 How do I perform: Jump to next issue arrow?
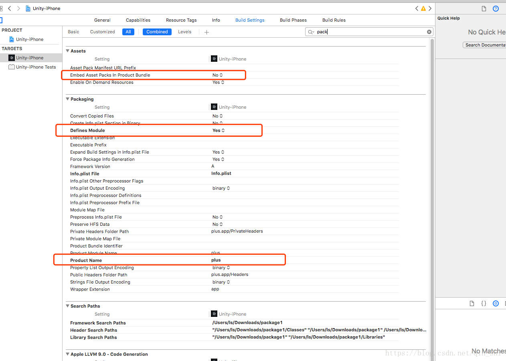click(430, 8)
